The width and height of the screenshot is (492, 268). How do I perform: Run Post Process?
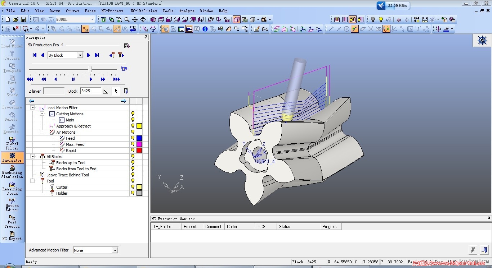[x=12, y=222]
